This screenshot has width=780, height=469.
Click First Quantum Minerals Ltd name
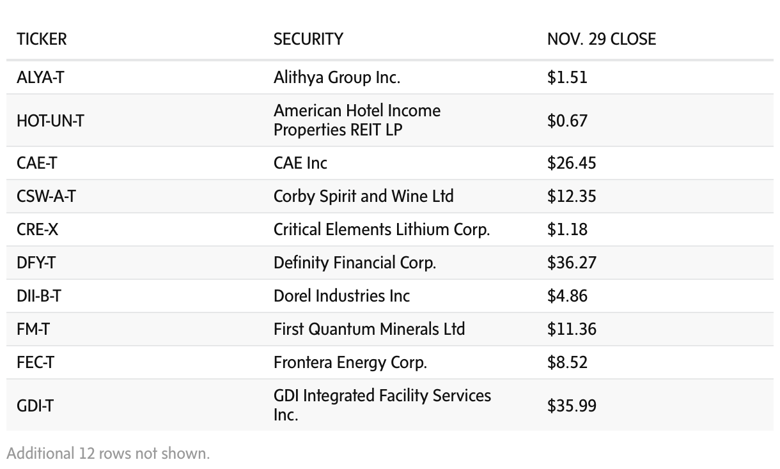pos(369,329)
